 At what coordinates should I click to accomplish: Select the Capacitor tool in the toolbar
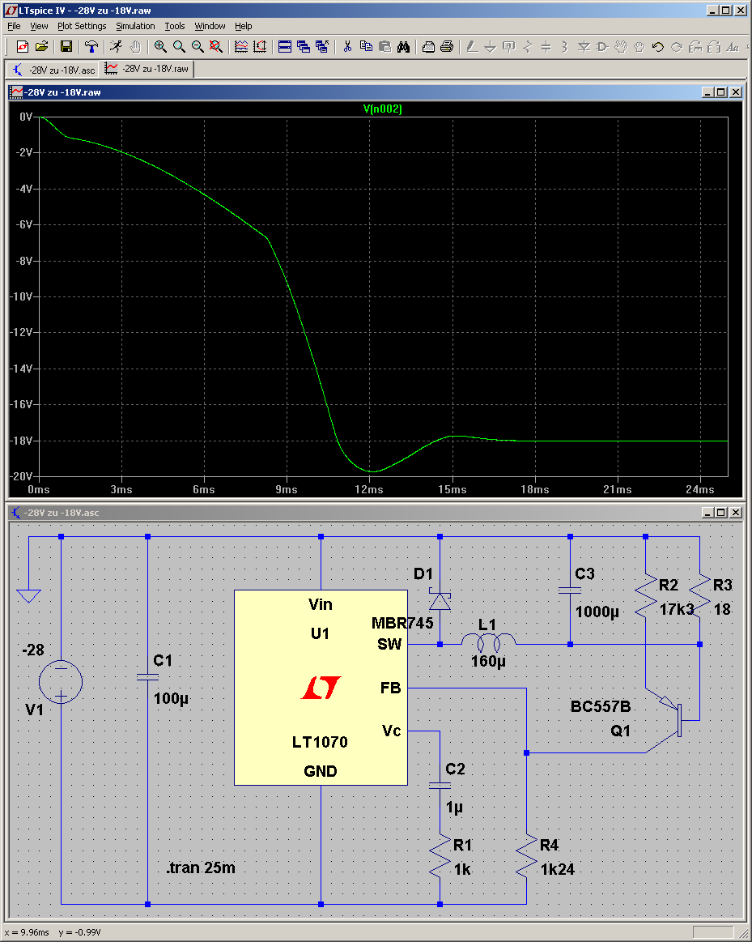pos(546,46)
